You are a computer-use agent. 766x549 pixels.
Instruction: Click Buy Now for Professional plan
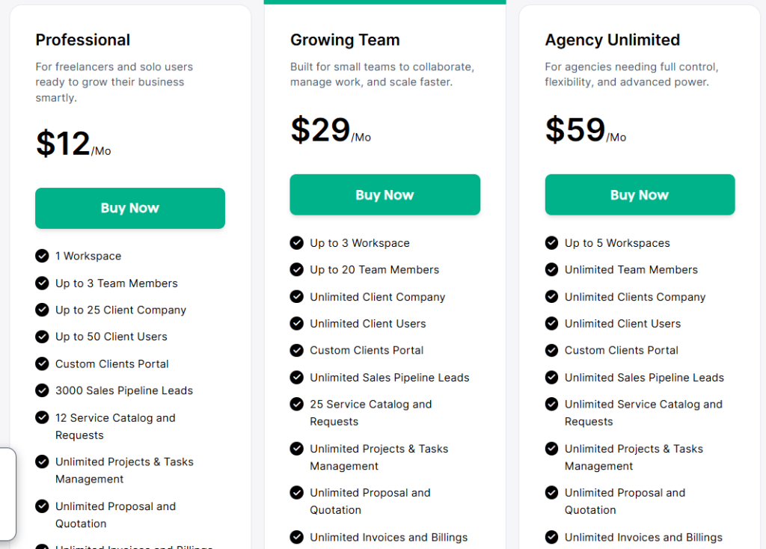[x=130, y=208]
